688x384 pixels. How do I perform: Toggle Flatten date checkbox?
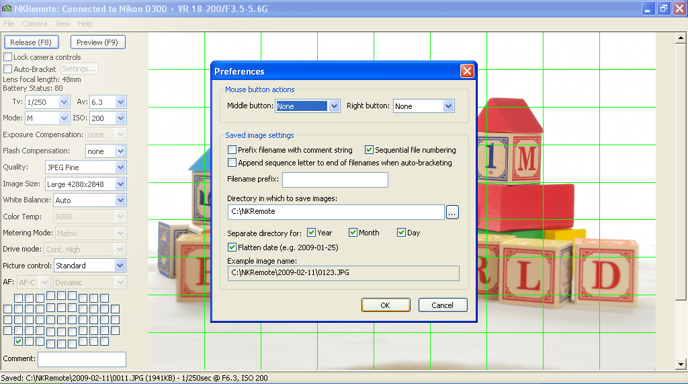pyautogui.click(x=232, y=247)
